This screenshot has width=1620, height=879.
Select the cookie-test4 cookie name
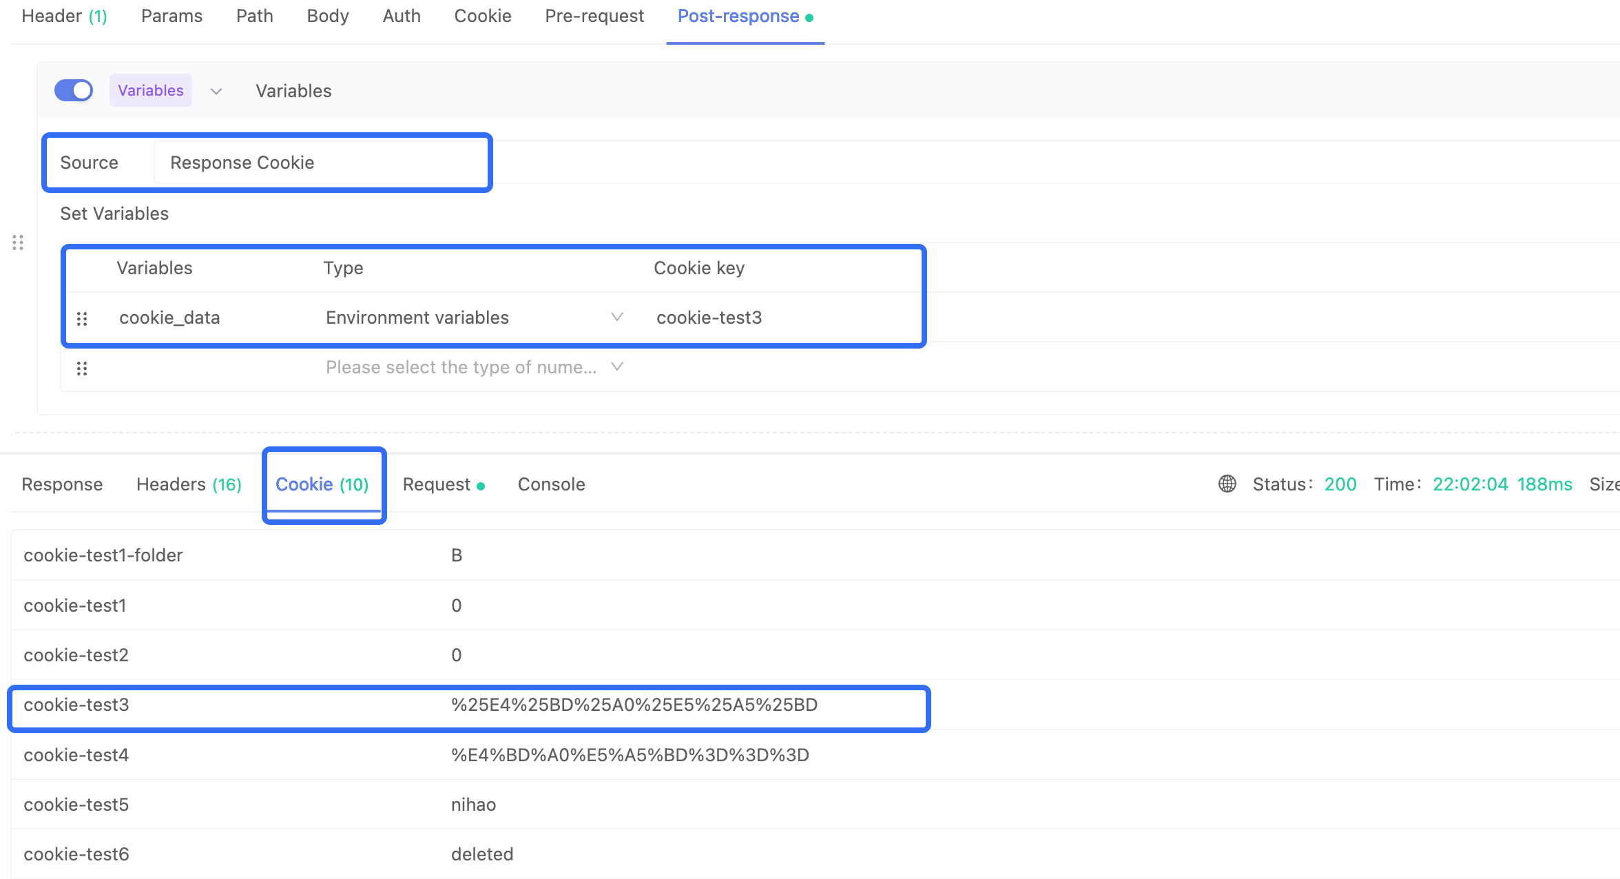(x=76, y=755)
